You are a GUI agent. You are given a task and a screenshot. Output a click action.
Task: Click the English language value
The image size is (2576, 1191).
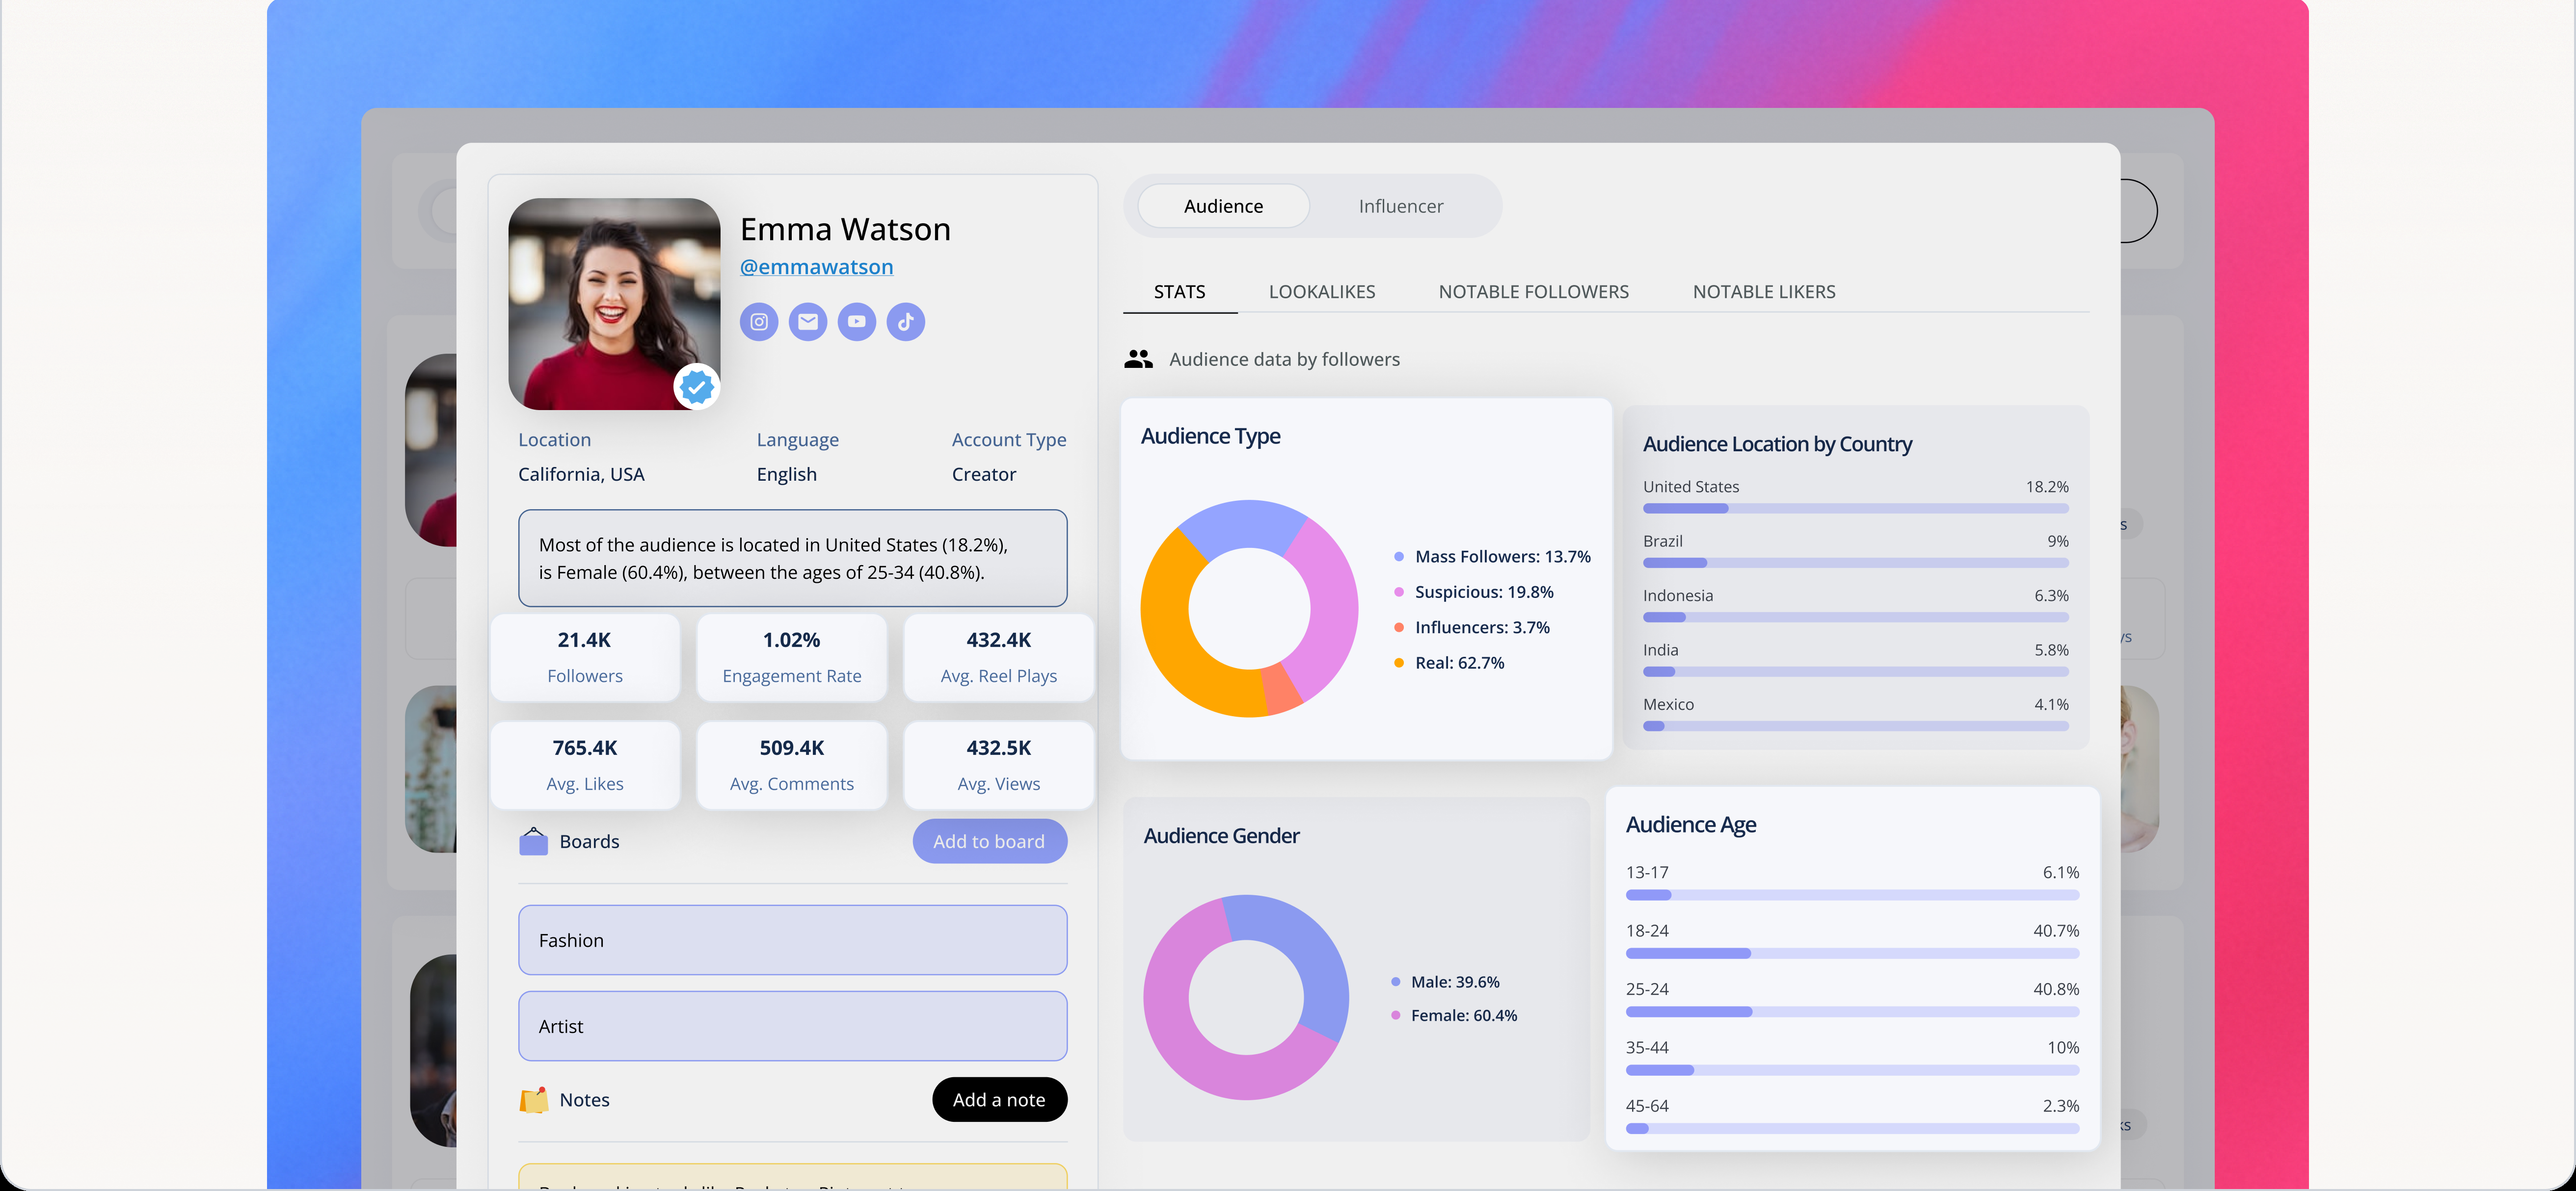(x=786, y=475)
